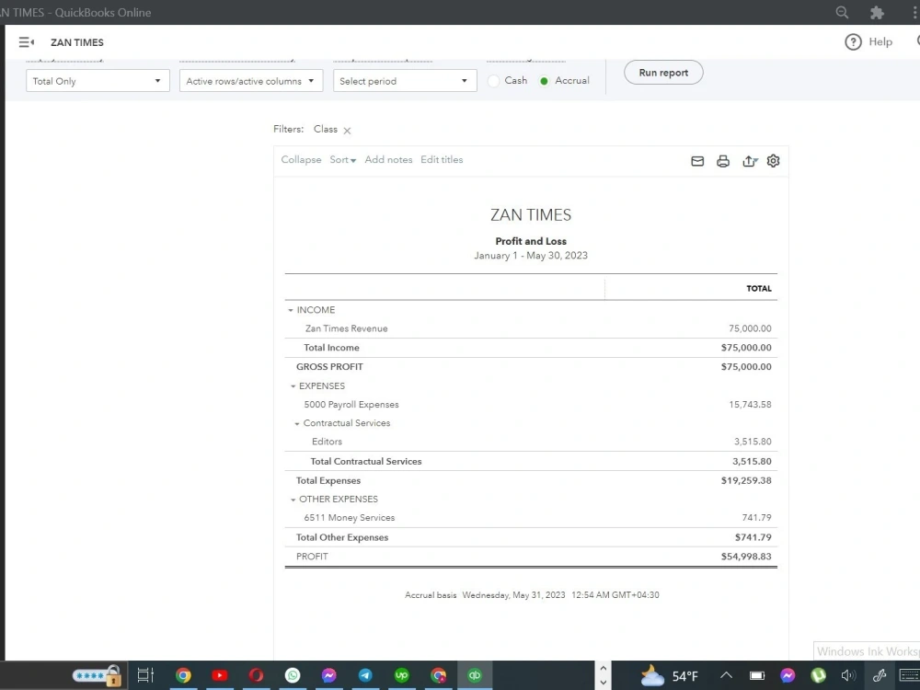Open WhatsApp from the taskbar
Screen dimensions: 920x690
pos(293,675)
